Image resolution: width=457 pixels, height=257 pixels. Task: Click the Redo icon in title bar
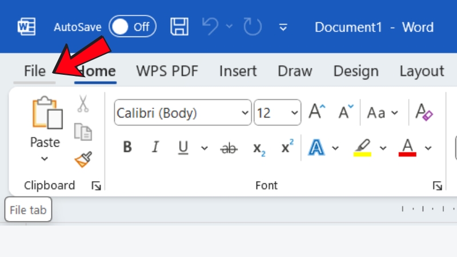point(252,26)
